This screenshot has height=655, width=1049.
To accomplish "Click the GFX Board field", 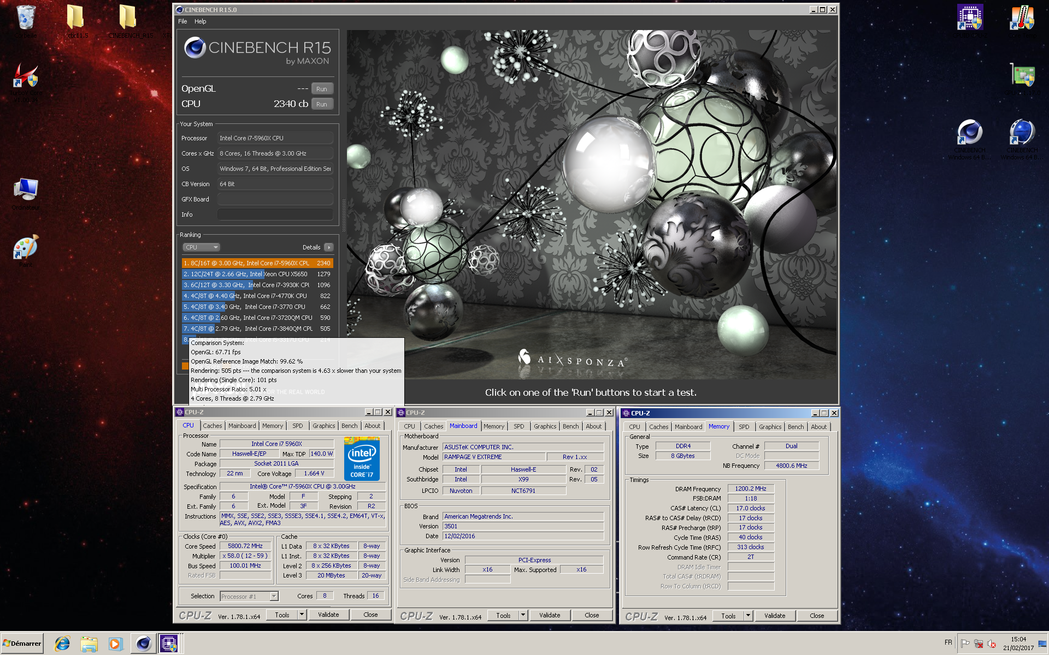I will coord(275,199).
